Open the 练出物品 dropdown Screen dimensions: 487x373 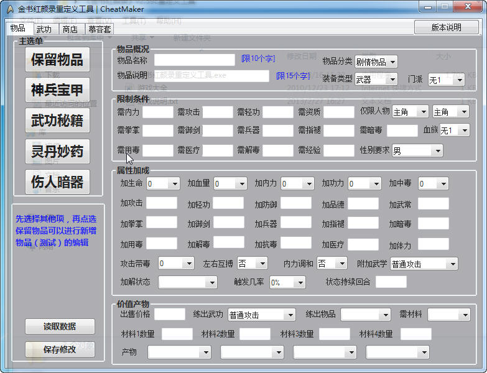coord(366,315)
